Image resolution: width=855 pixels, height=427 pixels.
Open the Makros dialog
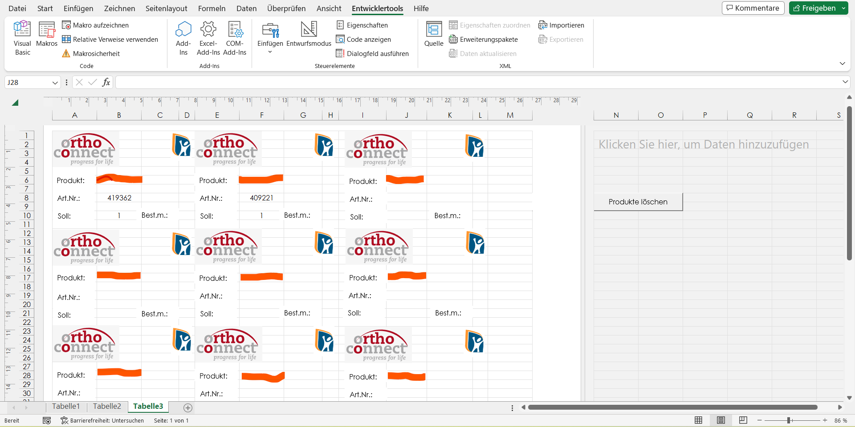click(x=47, y=35)
